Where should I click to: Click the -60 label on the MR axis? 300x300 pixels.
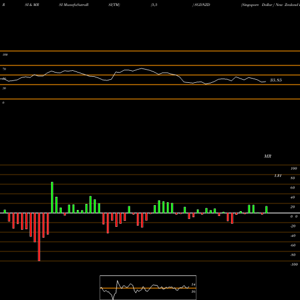tap(293, 245)
